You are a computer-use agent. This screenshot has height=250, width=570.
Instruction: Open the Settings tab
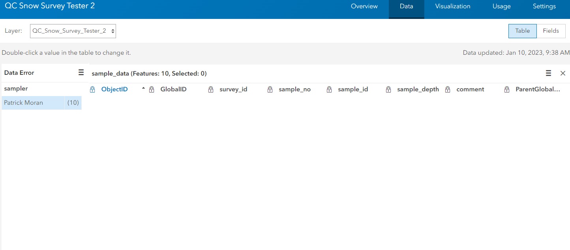tap(544, 6)
